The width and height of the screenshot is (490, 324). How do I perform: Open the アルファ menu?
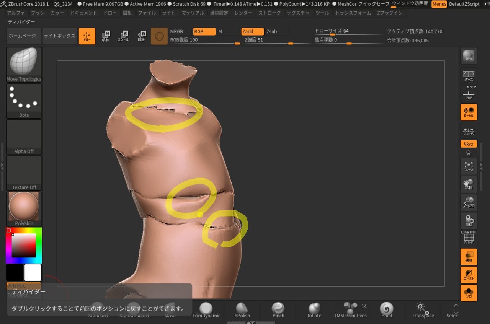(16, 13)
